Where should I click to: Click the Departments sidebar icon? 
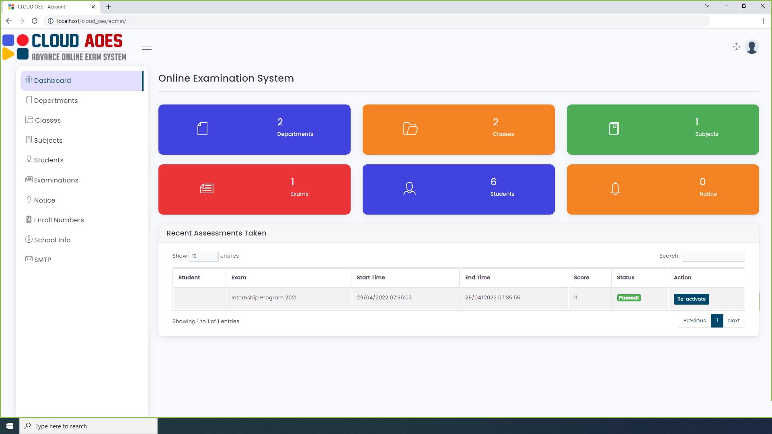point(28,100)
